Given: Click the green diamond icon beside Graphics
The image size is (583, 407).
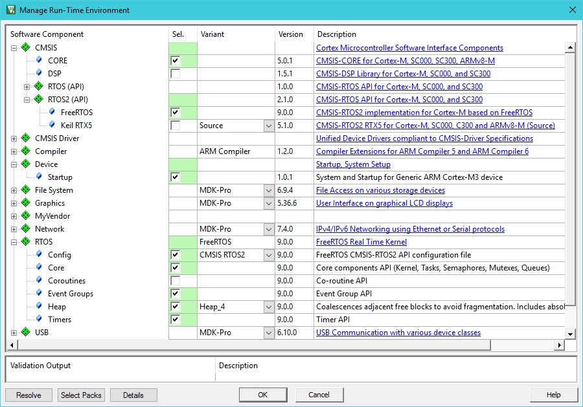Looking at the screenshot, I should click(26, 203).
